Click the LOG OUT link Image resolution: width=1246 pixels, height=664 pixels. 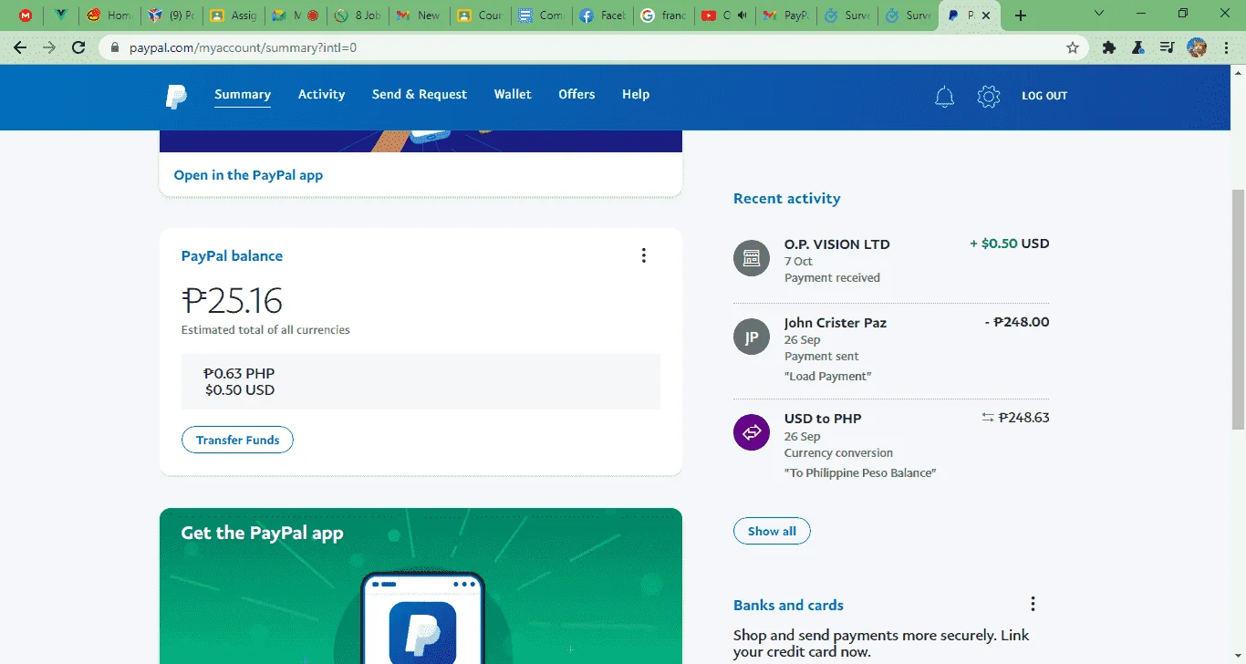pos(1044,96)
